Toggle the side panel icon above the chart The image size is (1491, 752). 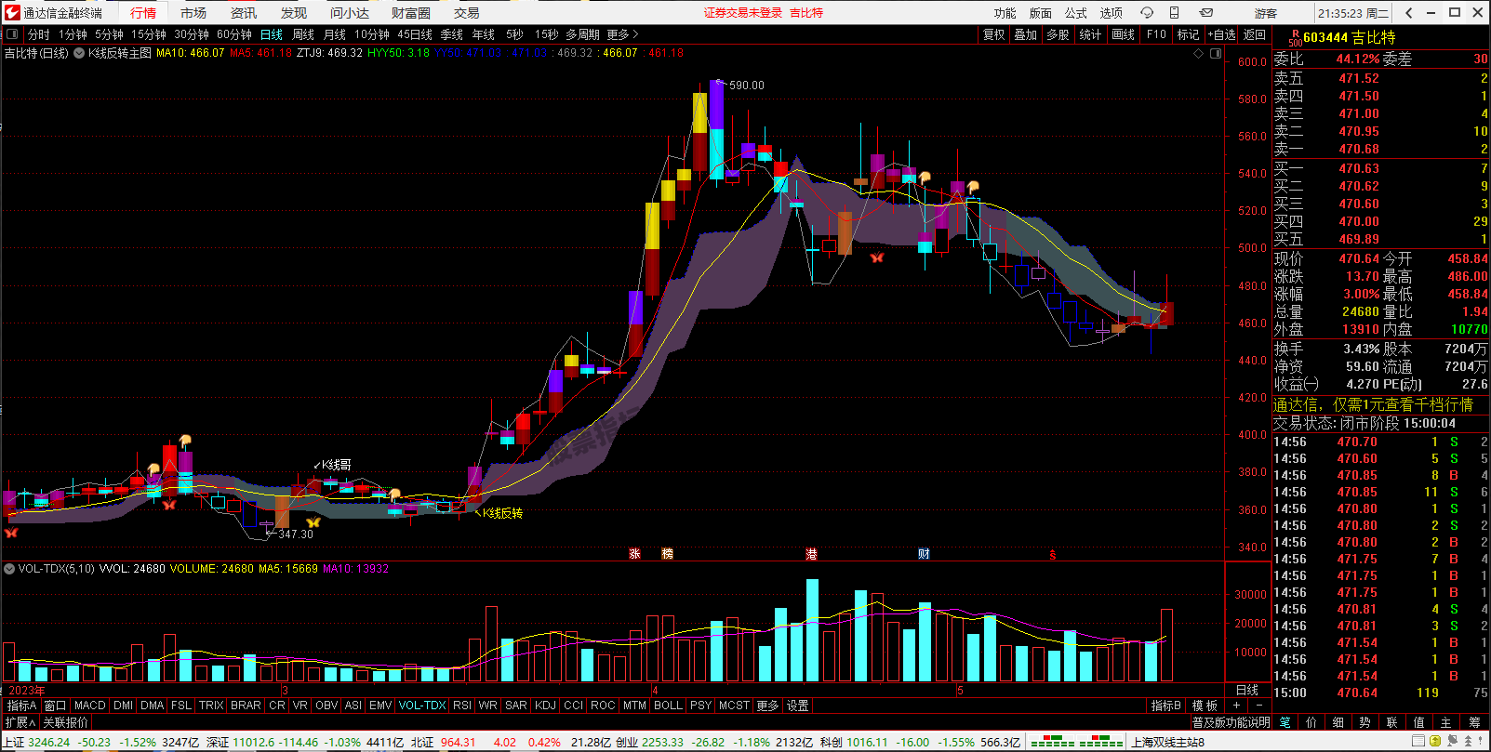point(1216,54)
